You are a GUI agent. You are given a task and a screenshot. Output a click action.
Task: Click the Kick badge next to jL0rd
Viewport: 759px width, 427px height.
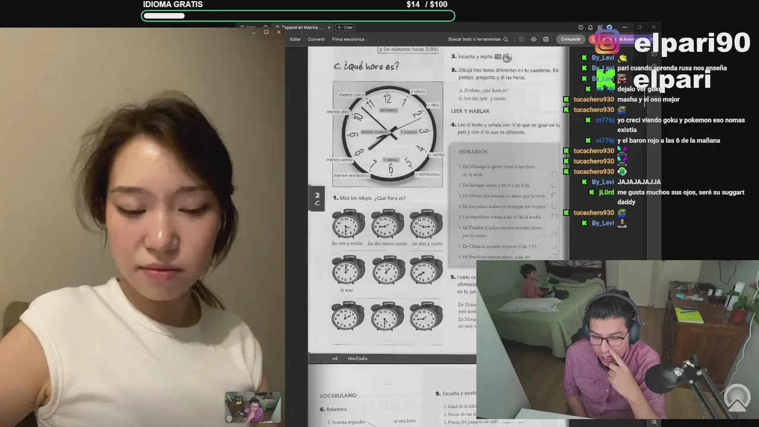pyautogui.click(x=592, y=192)
